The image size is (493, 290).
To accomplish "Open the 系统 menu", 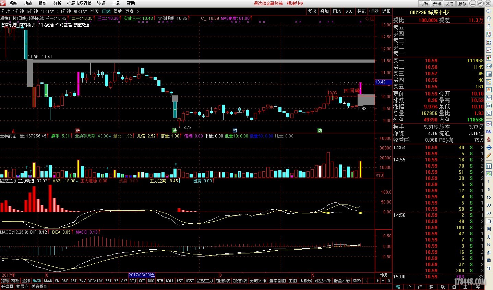I will point(13,3).
